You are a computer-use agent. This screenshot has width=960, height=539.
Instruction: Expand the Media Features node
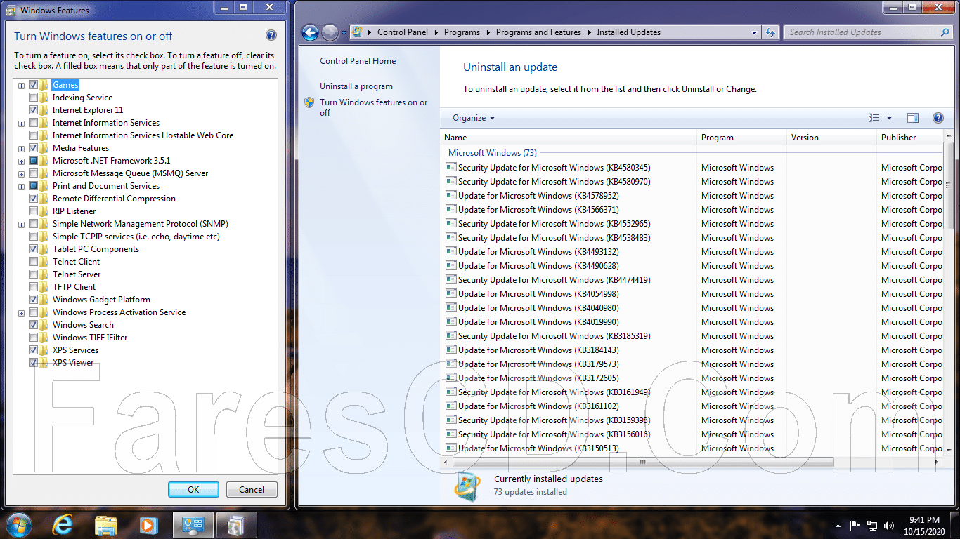pyautogui.click(x=22, y=148)
